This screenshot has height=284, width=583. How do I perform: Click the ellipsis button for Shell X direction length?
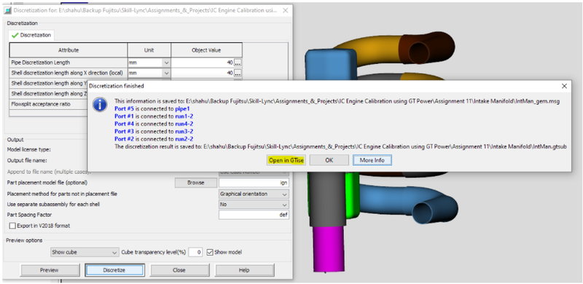238,74
